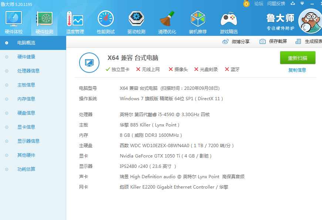Click the gold medal icon in title bar

246,4
